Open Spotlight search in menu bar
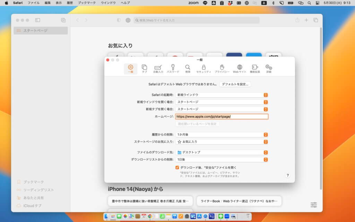The width and height of the screenshot is (355, 222). click(x=309, y=3)
